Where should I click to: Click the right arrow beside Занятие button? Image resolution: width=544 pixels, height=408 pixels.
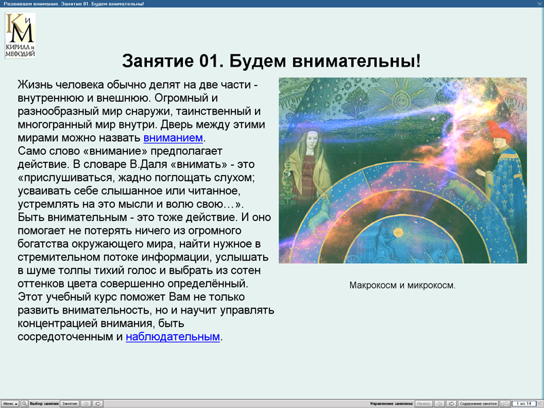(x=99, y=403)
